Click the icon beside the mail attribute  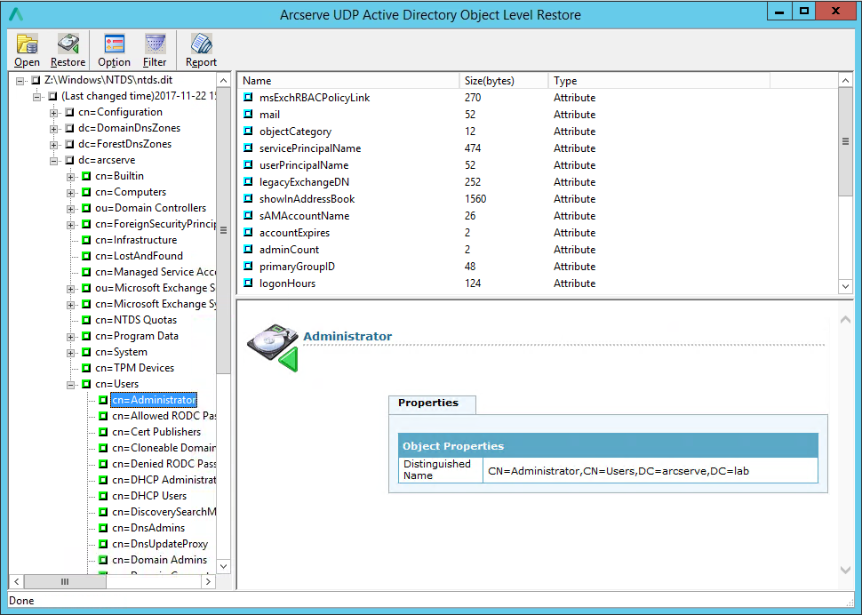coord(249,115)
